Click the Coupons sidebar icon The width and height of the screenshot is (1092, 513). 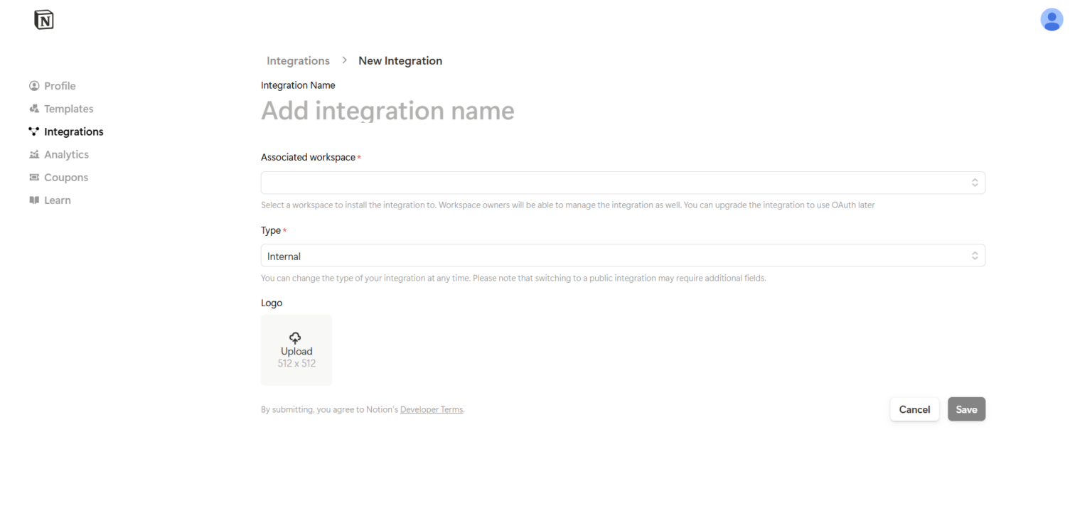(34, 177)
